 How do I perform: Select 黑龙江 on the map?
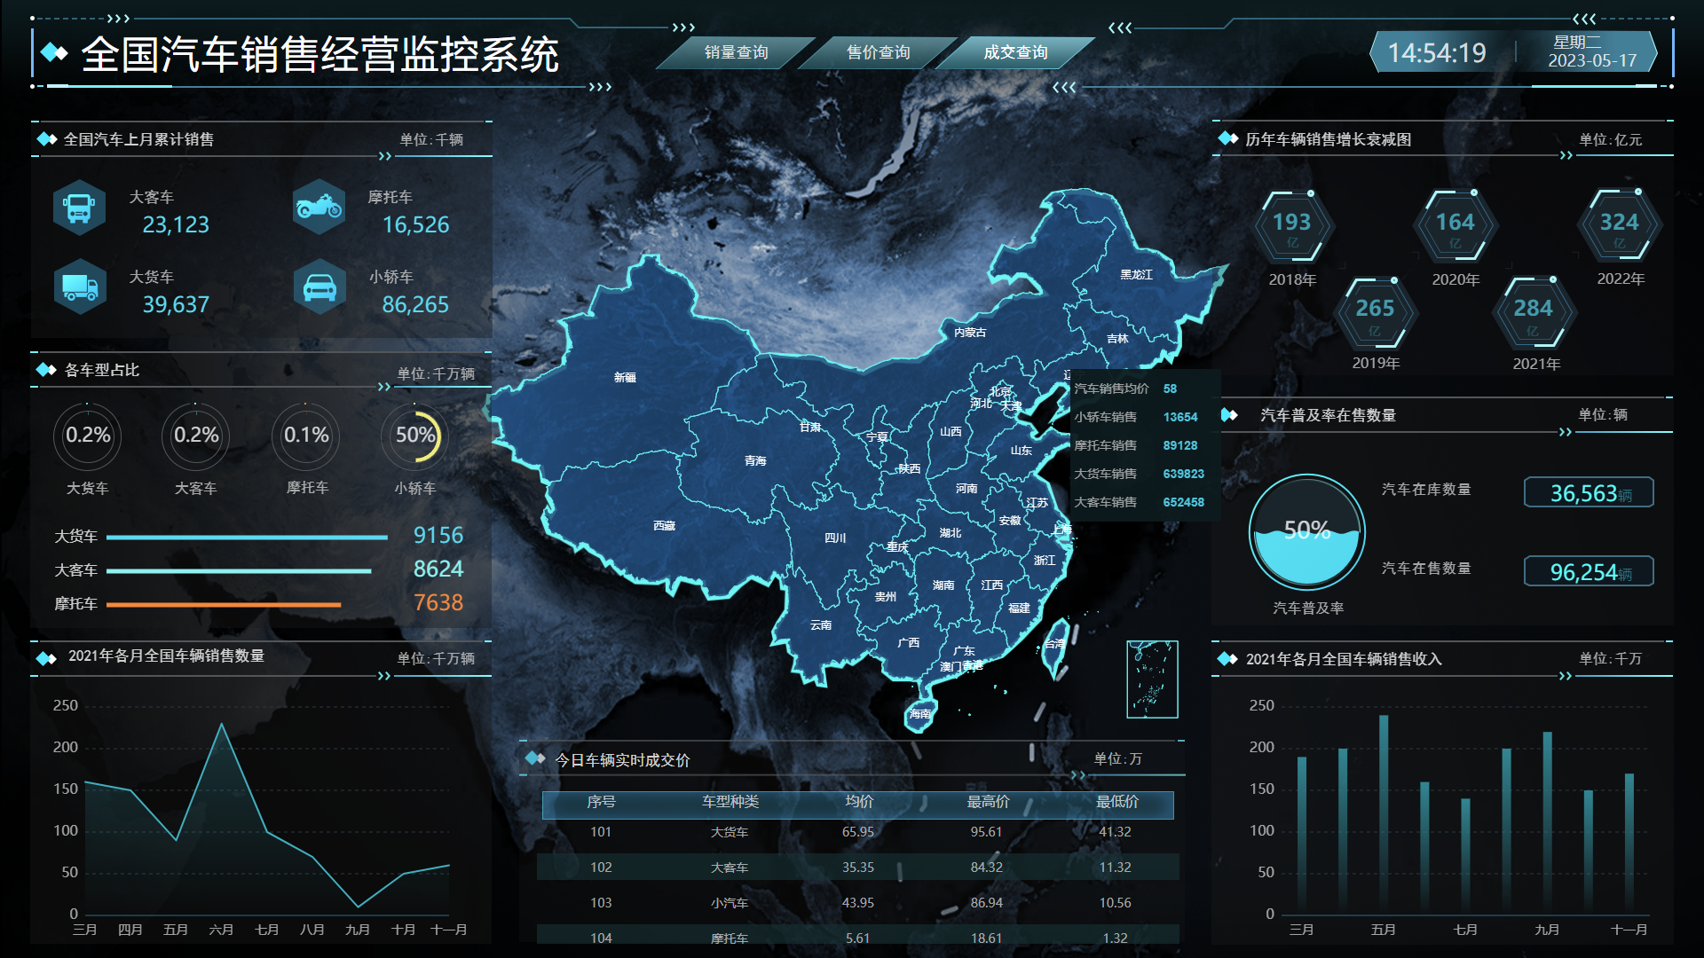coord(1136,275)
